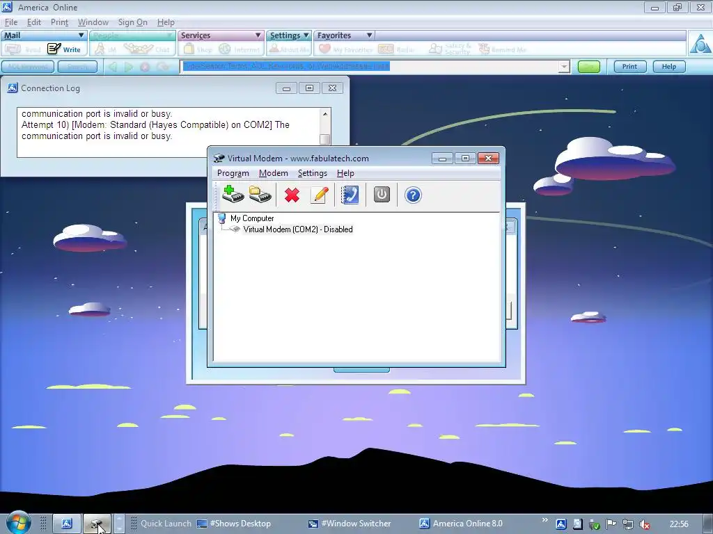The width and height of the screenshot is (713, 534).
Task: Click the network tray icon
Action: pyautogui.click(x=628, y=524)
